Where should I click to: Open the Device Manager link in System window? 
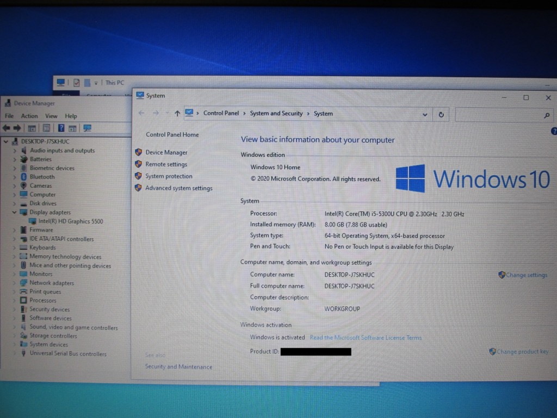click(x=166, y=152)
